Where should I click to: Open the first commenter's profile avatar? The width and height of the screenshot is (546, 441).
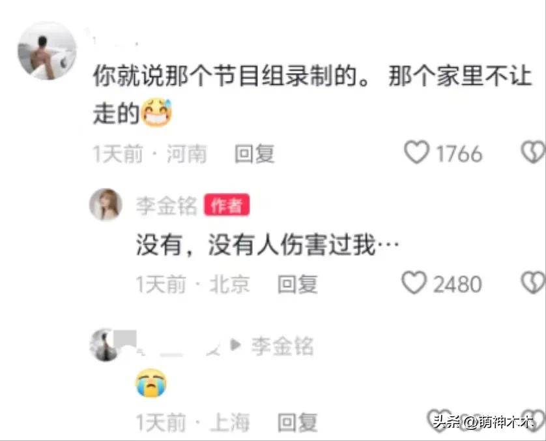point(47,51)
